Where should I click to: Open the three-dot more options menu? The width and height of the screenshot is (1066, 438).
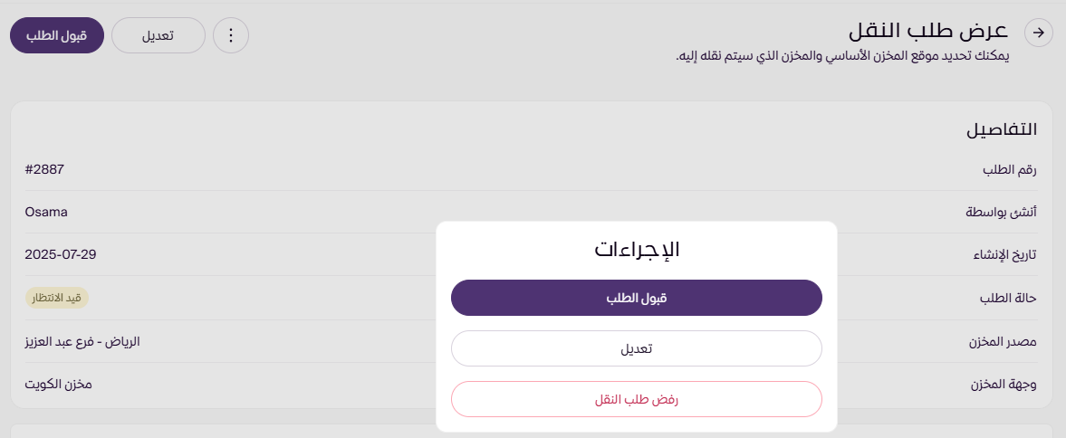[230, 35]
